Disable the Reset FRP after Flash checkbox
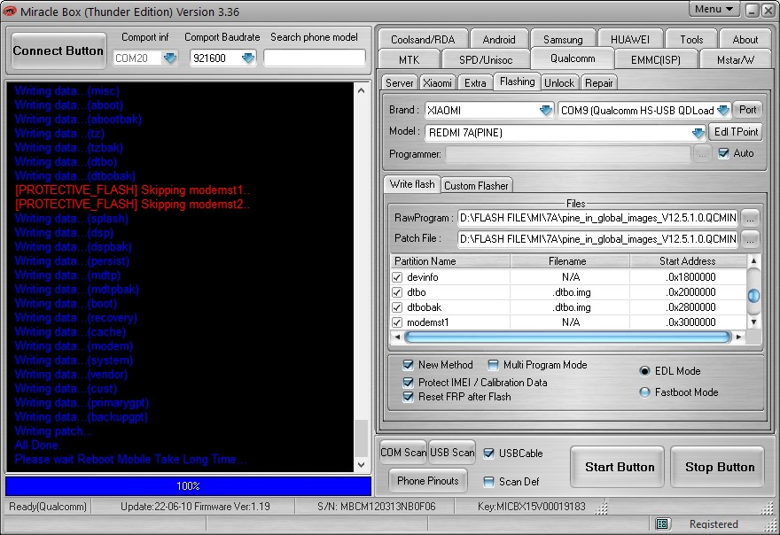This screenshot has width=780, height=535. pyautogui.click(x=409, y=397)
